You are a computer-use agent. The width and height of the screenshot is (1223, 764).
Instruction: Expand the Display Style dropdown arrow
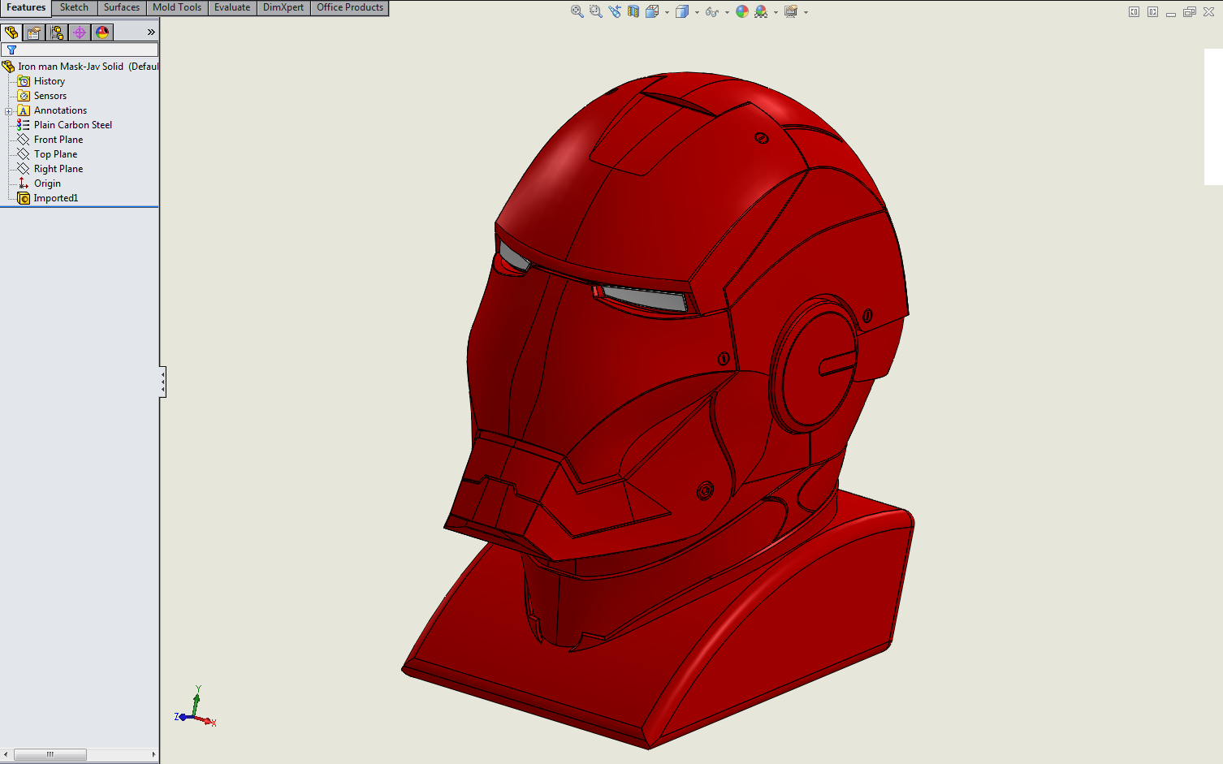[697, 12]
